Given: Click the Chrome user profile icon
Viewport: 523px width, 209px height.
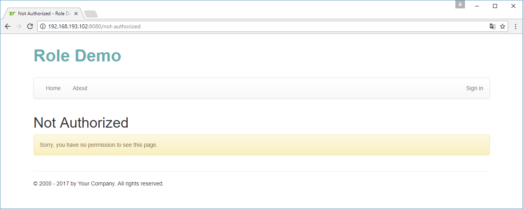Looking at the screenshot, I should coord(460,4).
